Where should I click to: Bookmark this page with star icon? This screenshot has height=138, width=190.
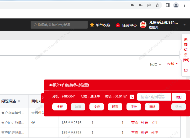(x=157, y=5)
